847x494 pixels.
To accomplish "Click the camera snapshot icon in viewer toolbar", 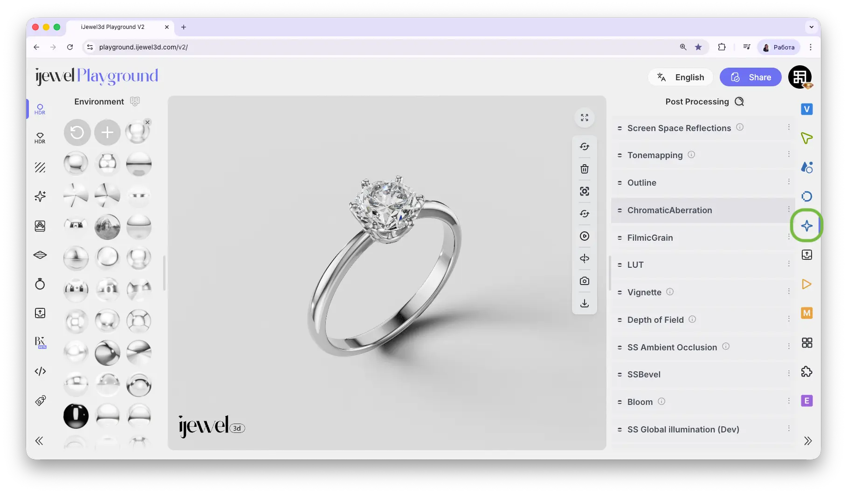I will click(x=585, y=281).
